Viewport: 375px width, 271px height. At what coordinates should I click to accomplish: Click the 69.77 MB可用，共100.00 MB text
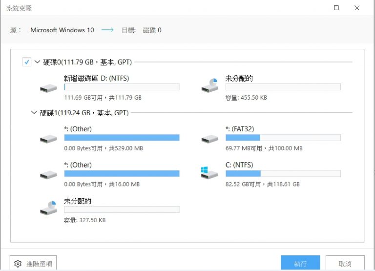pos(264,148)
